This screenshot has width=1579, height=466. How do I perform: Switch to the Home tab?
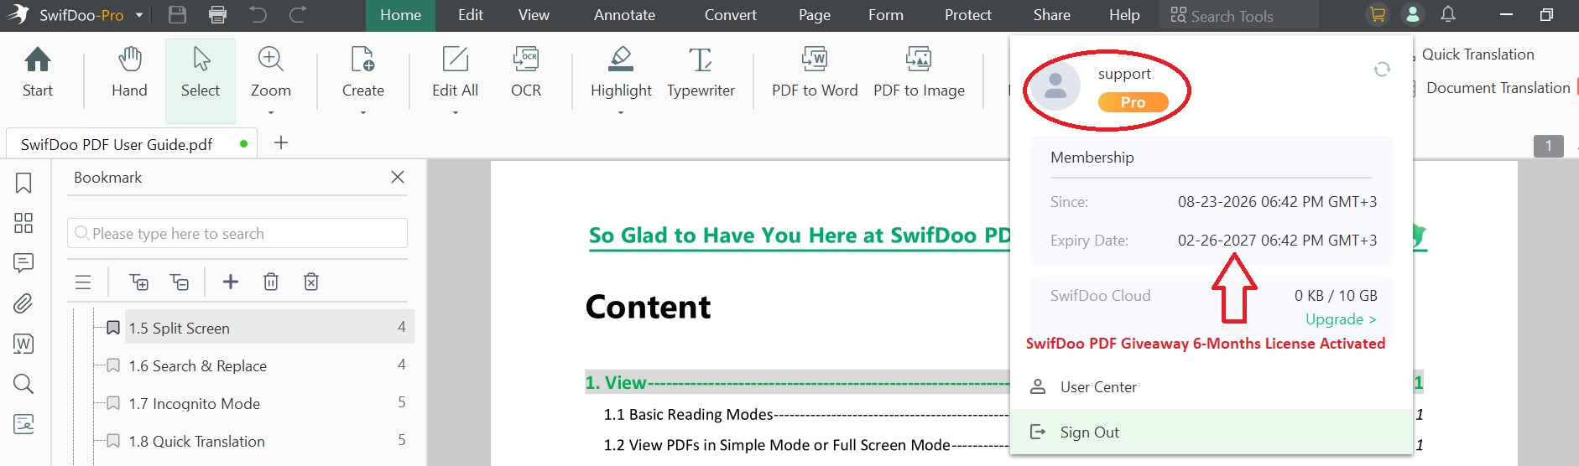click(x=401, y=15)
